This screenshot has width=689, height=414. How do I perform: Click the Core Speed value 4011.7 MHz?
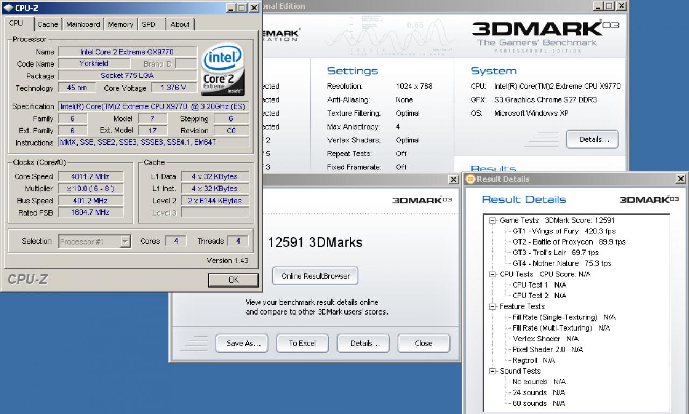pyautogui.click(x=90, y=176)
